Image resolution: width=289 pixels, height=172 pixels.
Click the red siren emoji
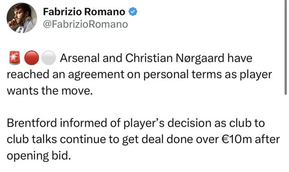[14, 58]
